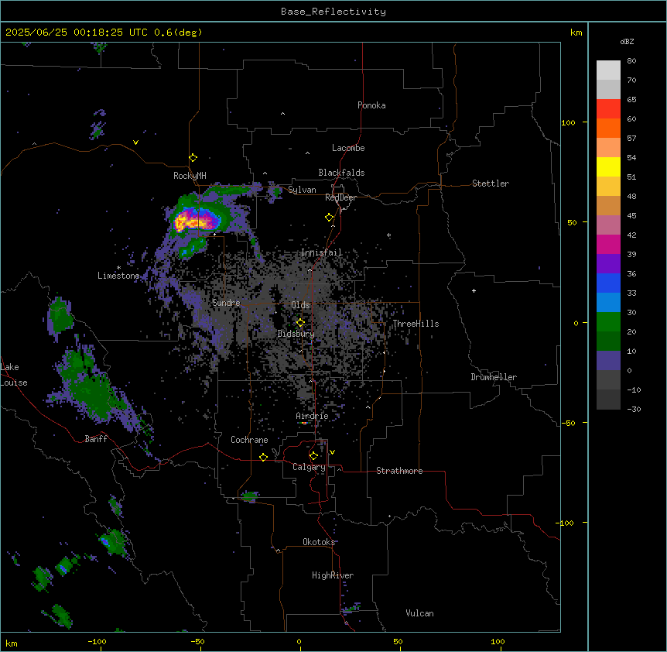Select the RockyMH label
667x652 pixels.
point(190,176)
